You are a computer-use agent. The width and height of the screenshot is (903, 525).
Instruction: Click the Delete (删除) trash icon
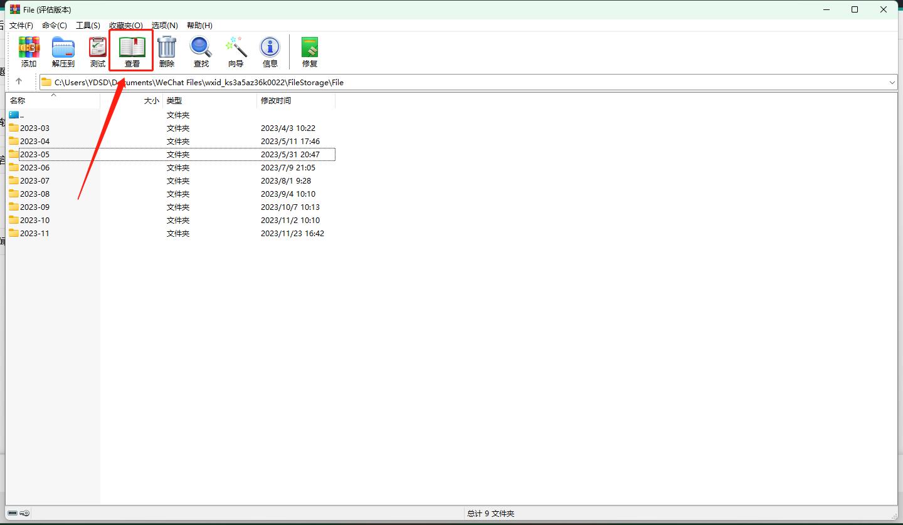166,48
